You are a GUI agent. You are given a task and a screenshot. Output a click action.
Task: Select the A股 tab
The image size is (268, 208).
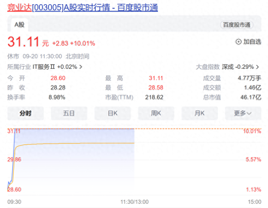pyautogui.click(x=20, y=25)
